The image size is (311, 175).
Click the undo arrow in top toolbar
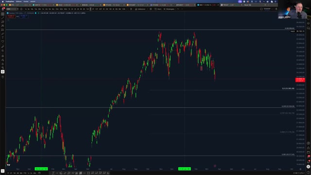178,9
